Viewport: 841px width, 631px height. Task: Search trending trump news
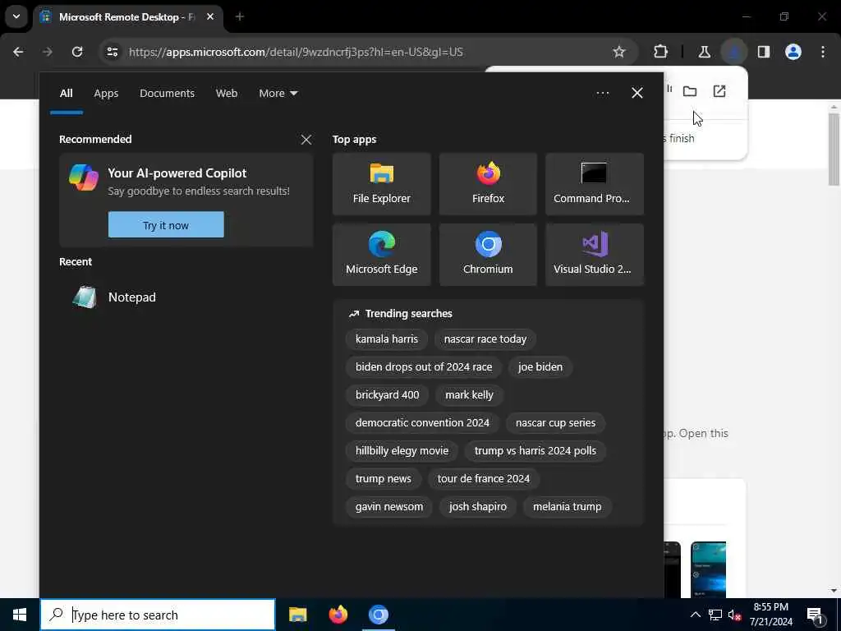pos(383,479)
